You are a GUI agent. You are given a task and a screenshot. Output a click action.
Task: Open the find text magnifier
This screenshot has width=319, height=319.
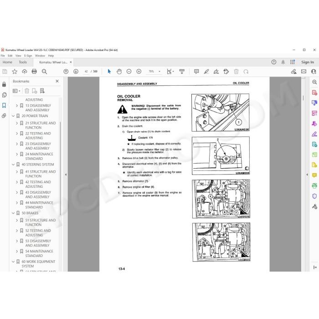[x=44, y=72]
